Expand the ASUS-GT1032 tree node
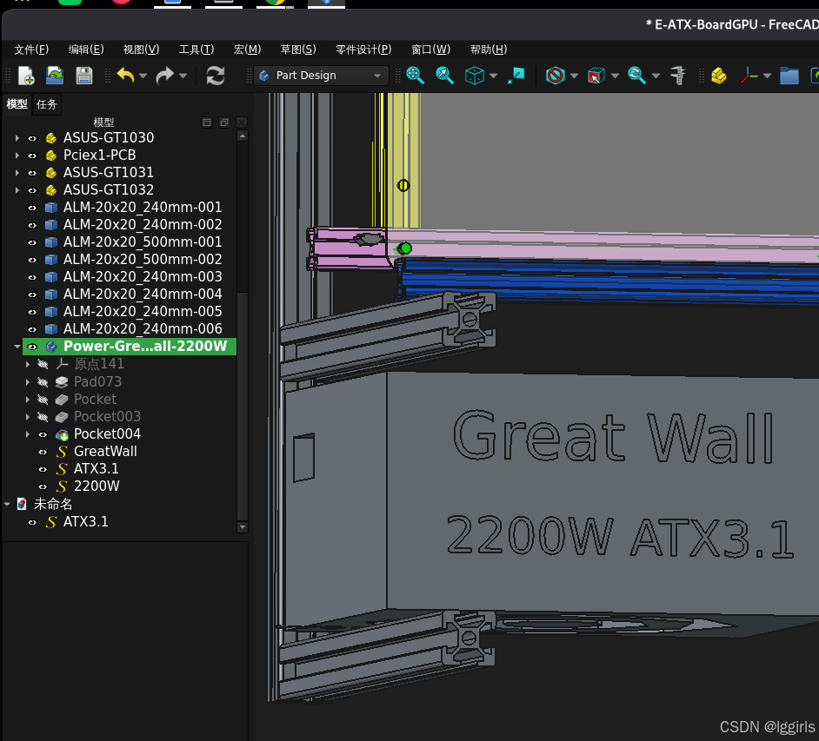 click(x=17, y=190)
